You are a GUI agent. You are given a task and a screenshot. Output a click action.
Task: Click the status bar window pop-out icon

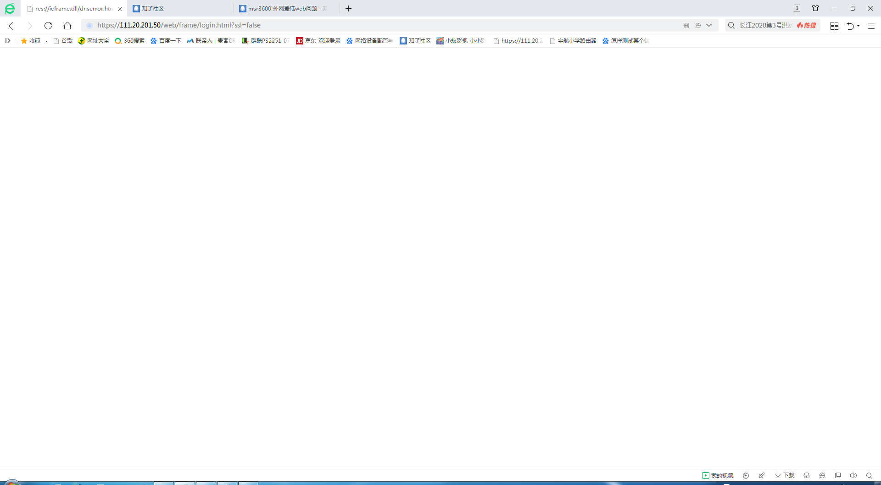tap(838, 475)
